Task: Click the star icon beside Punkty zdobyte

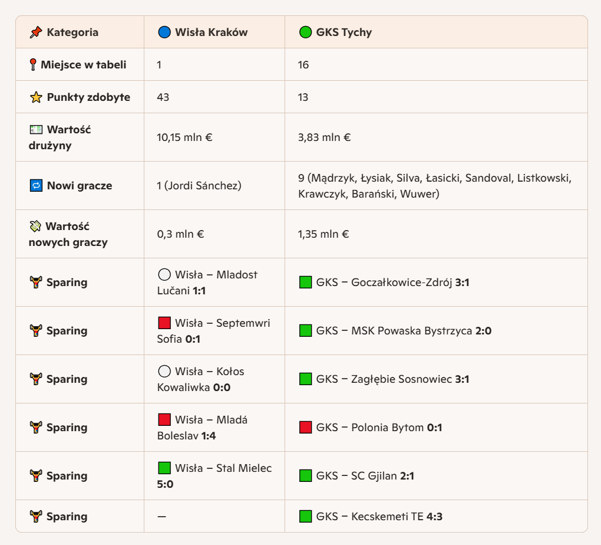Action: pos(36,97)
